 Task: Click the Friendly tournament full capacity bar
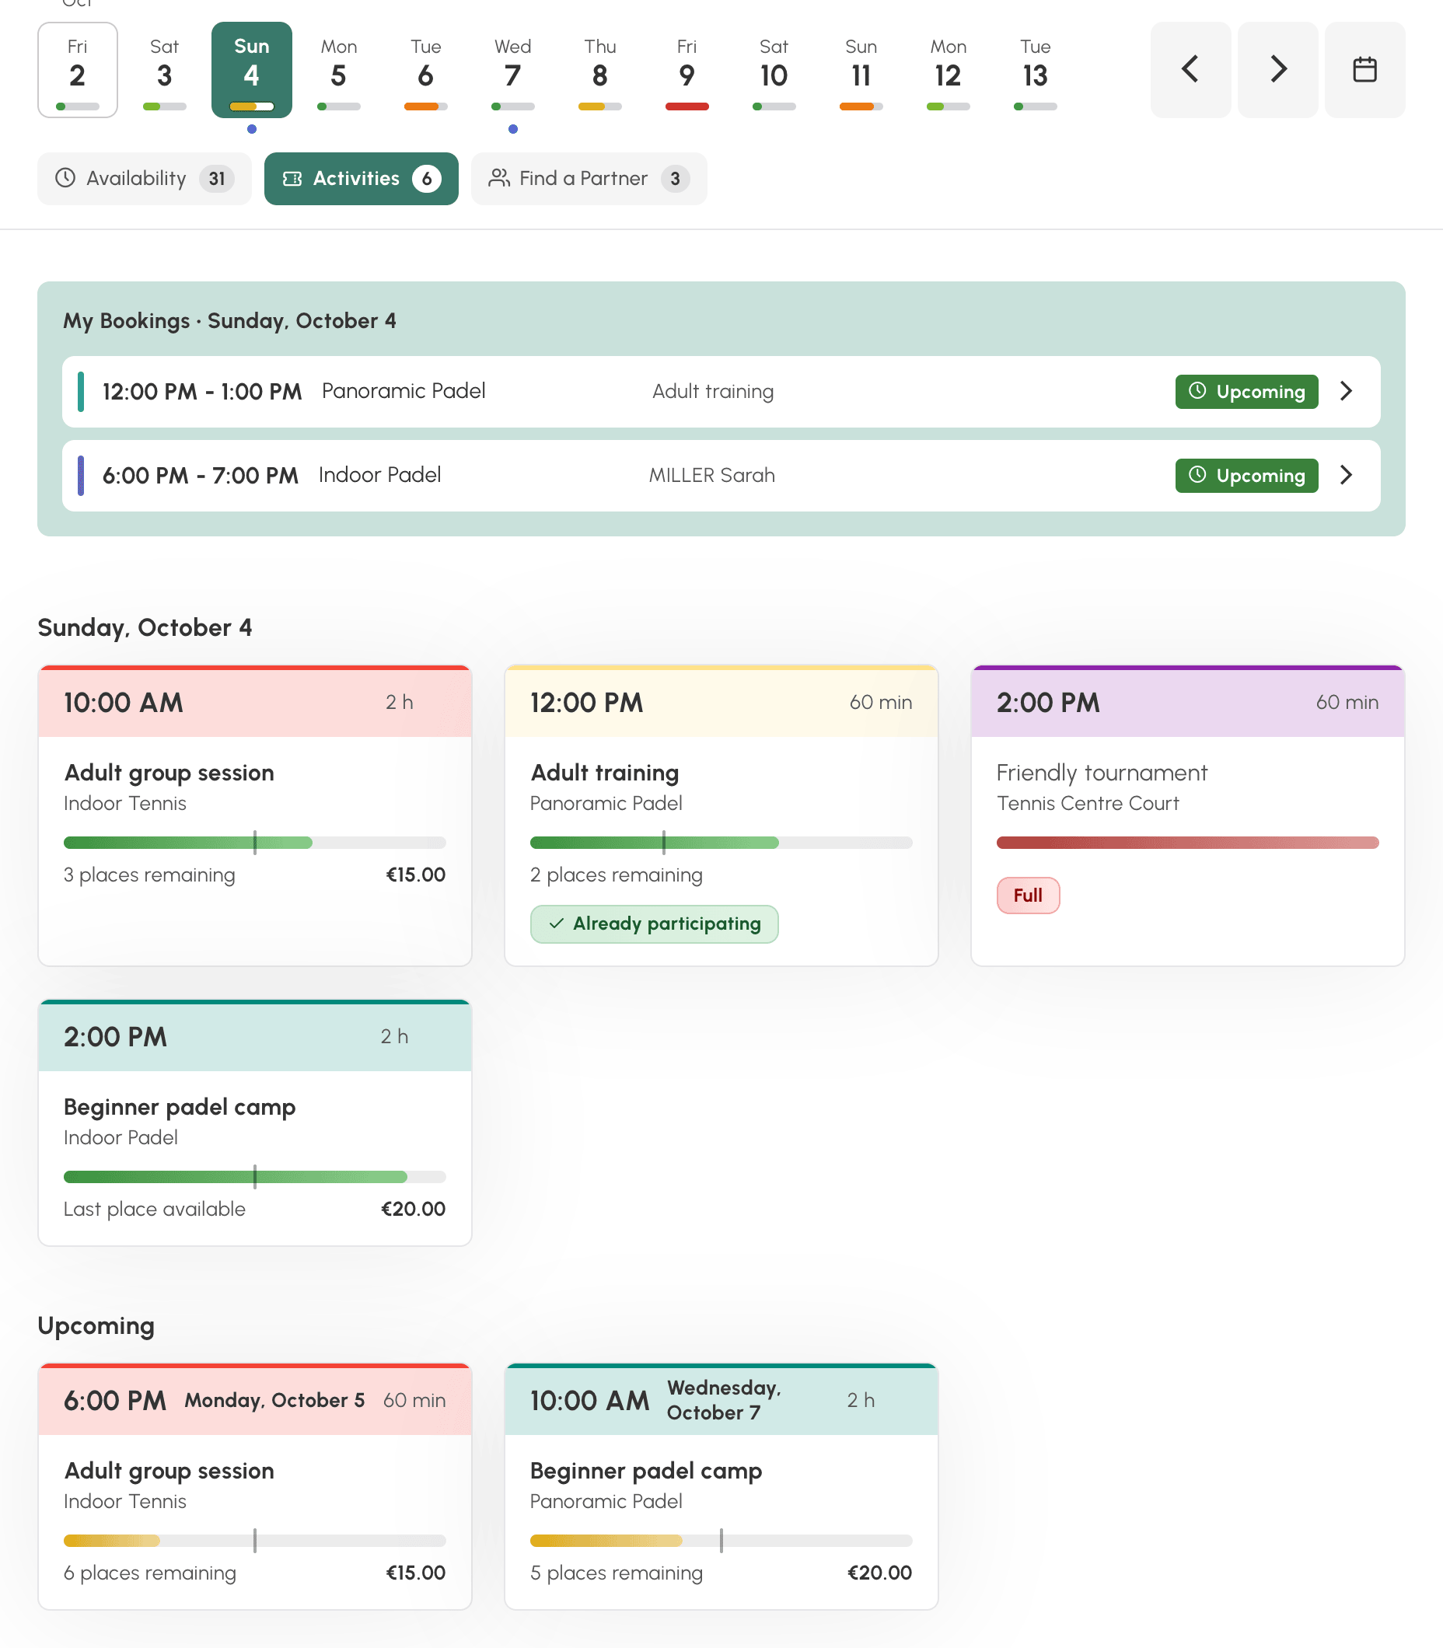click(x=1188, y=843)
